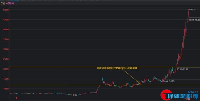The image size is (200, 101).
Task: Click the 45.68-46.25 gap label
Action: (x=194, y=20)
